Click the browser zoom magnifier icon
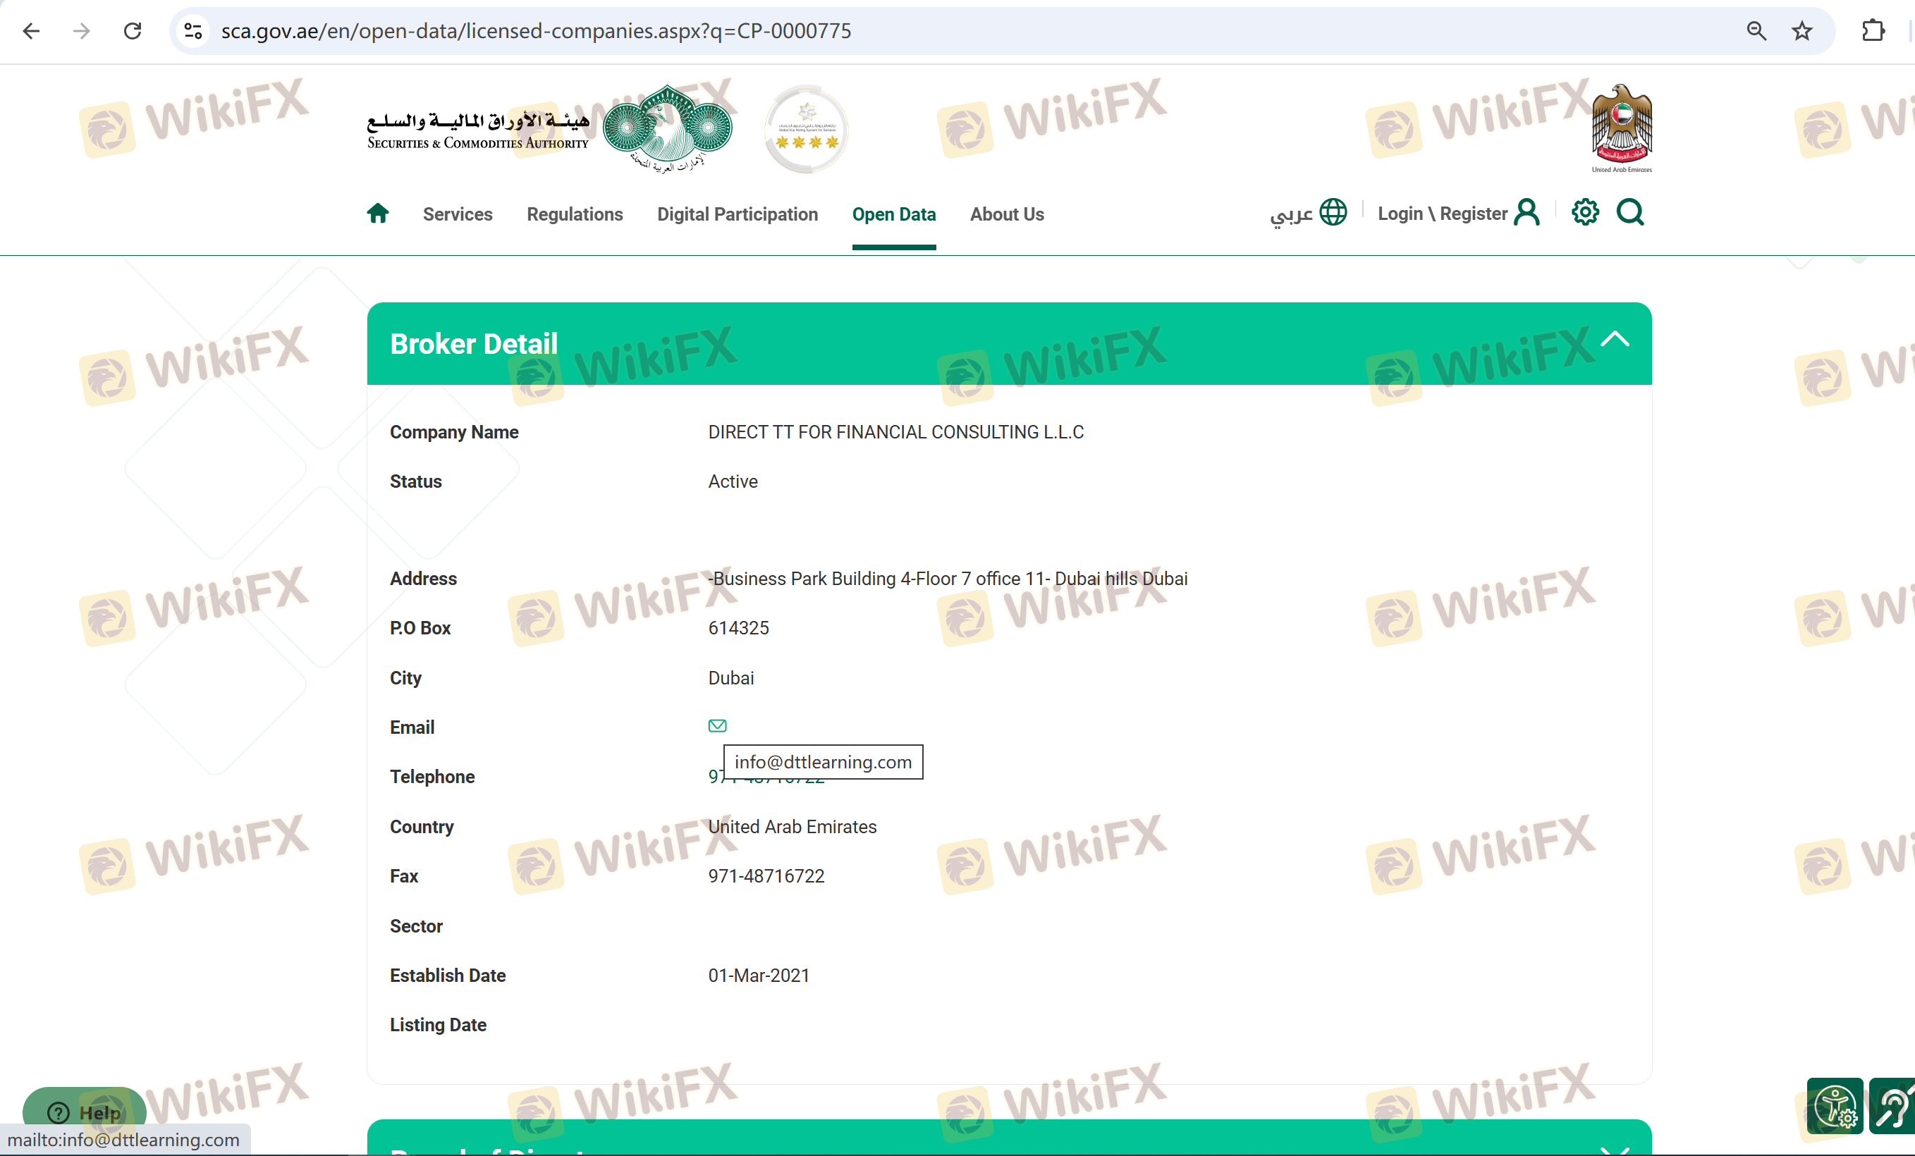This screenshot has height=1156, width=1915. (x=1756, y=31)
